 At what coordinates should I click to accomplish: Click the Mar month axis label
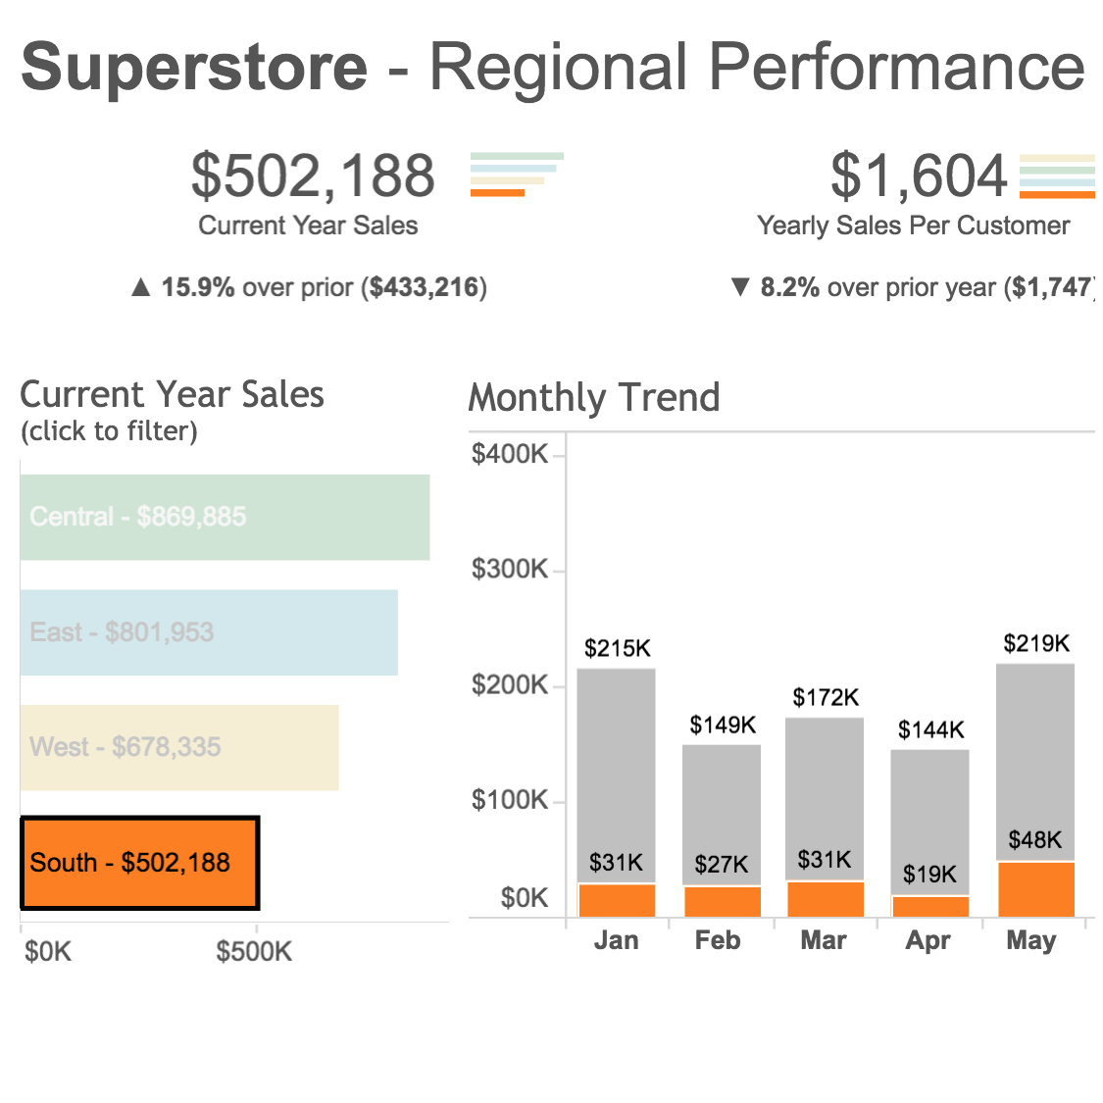[824, 940]
